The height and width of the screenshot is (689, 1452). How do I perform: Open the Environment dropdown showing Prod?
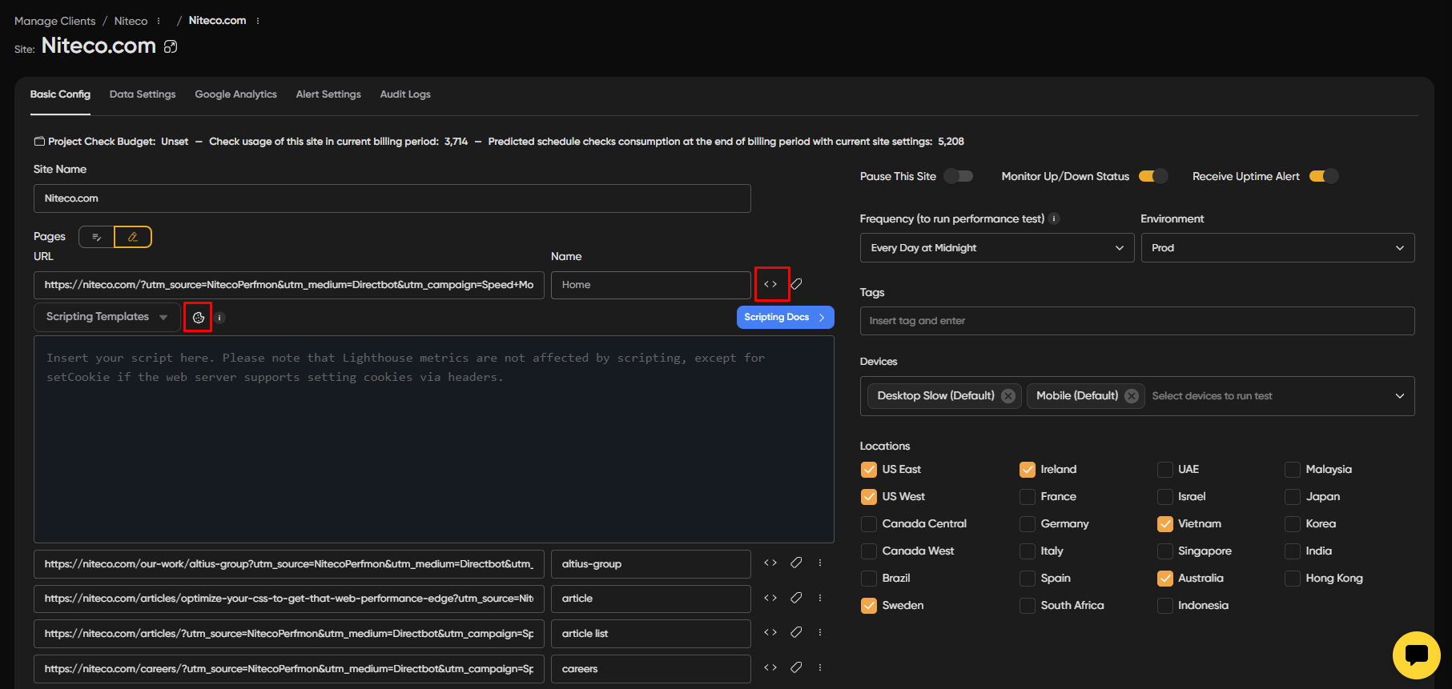tap(1277, 248)
